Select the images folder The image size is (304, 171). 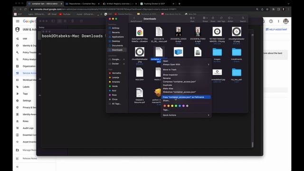coord(217,52)
